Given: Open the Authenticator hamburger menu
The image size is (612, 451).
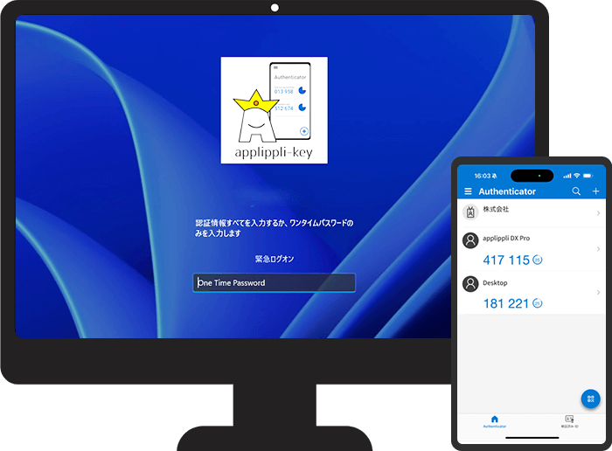Looking at the screenshot, I should click(468, 191).
